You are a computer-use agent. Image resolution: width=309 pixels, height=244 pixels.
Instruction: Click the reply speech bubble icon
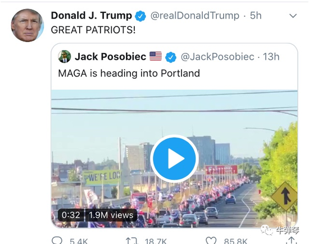(x=57, y=240)
